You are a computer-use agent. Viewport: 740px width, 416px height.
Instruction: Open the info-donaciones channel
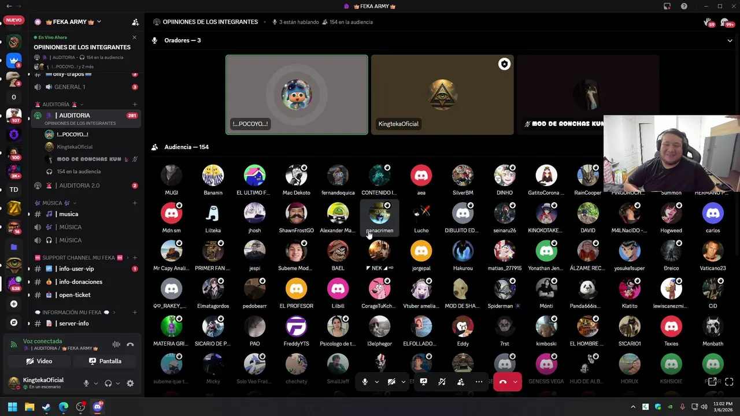[x=85, y=282]
